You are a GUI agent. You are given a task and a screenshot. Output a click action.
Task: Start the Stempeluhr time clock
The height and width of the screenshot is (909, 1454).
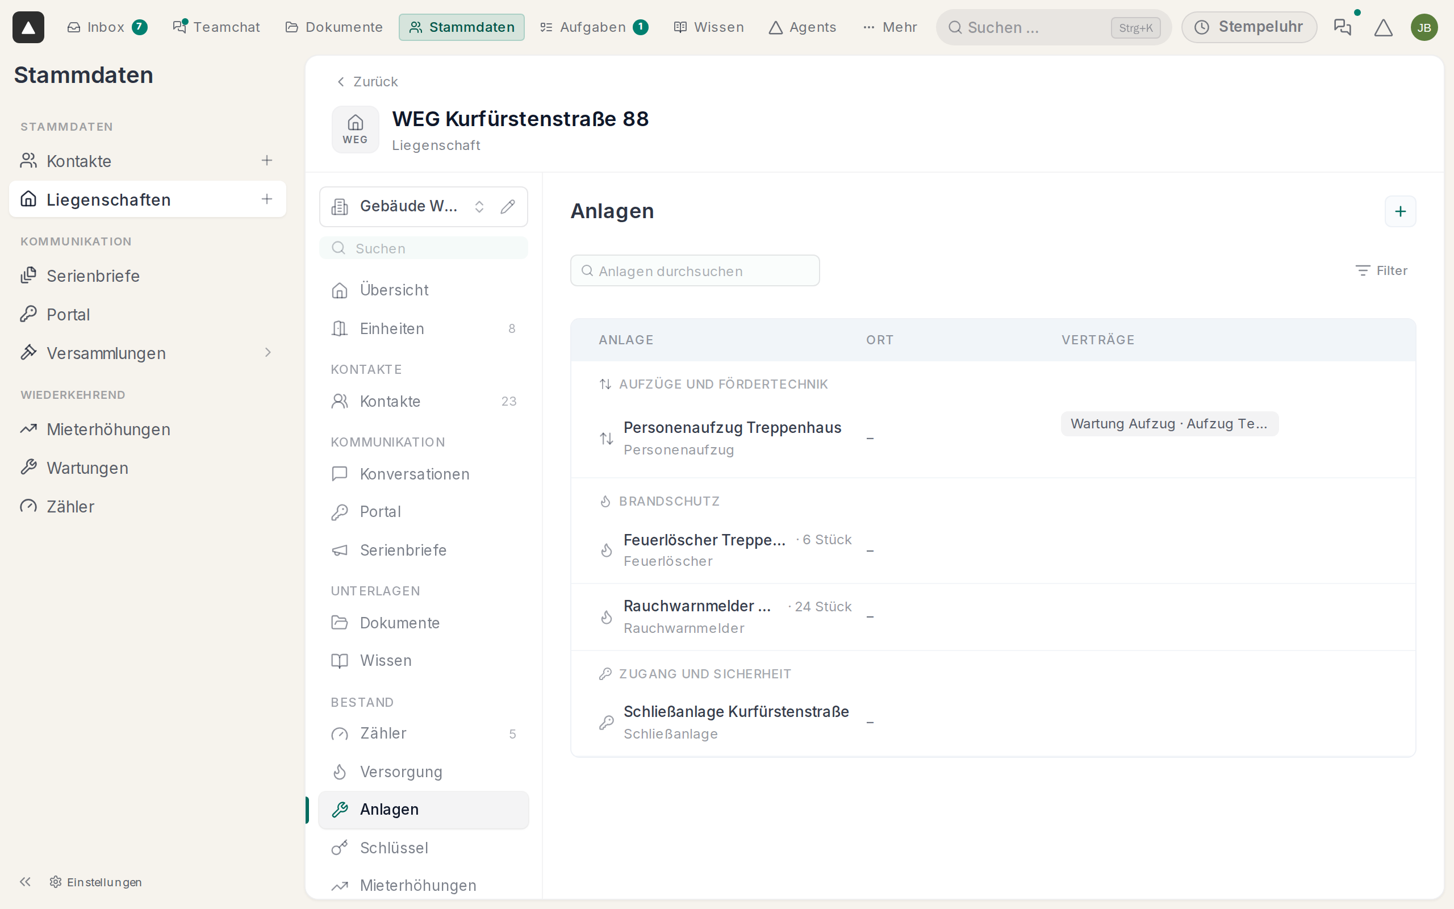click(1248, 27)
